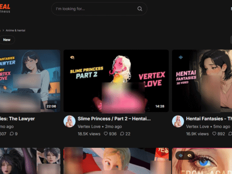
Task: Click the second badge icon on blue eye thumbnail
Action: [x=189, y=156]
